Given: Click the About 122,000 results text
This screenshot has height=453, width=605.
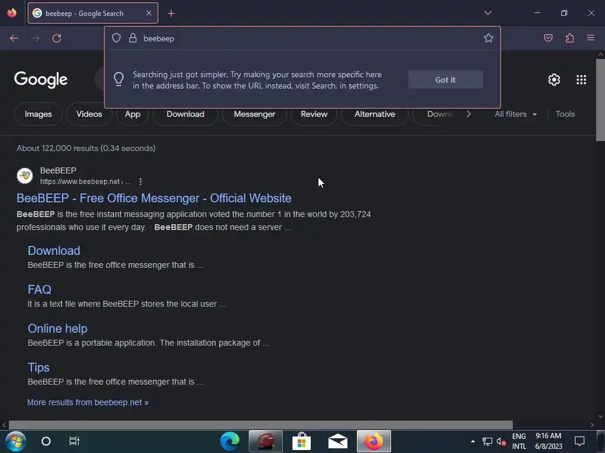Looking at the screenshot, I should tap(86, 148).
